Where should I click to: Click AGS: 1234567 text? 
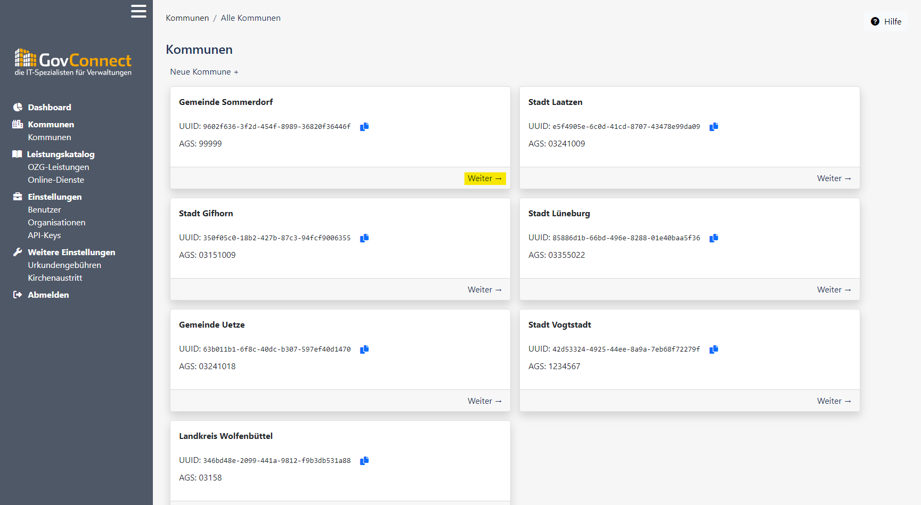click(x=554, y=366)
